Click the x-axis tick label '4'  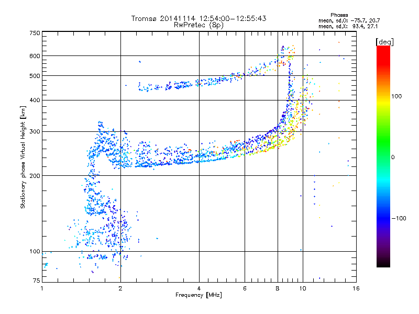199,288
